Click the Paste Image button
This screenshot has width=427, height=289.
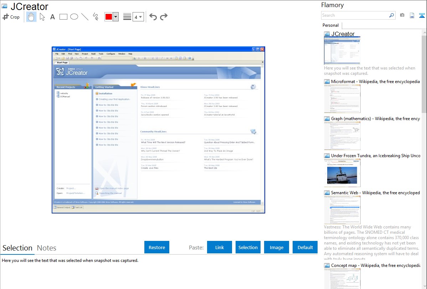pyautogui.click(x=276, y=247)
